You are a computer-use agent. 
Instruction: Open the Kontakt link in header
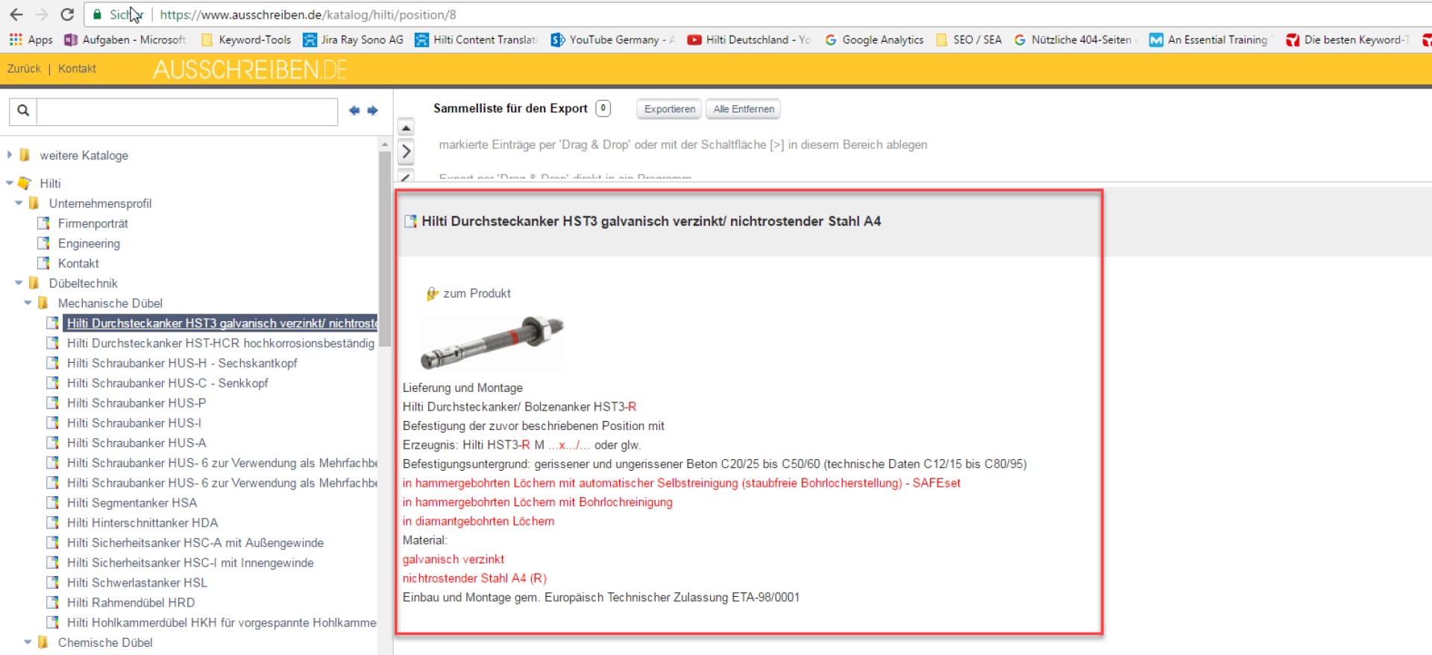point(77,69)
